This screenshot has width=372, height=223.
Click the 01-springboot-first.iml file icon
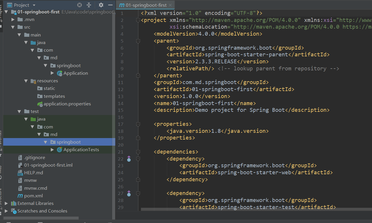(20, 165)
